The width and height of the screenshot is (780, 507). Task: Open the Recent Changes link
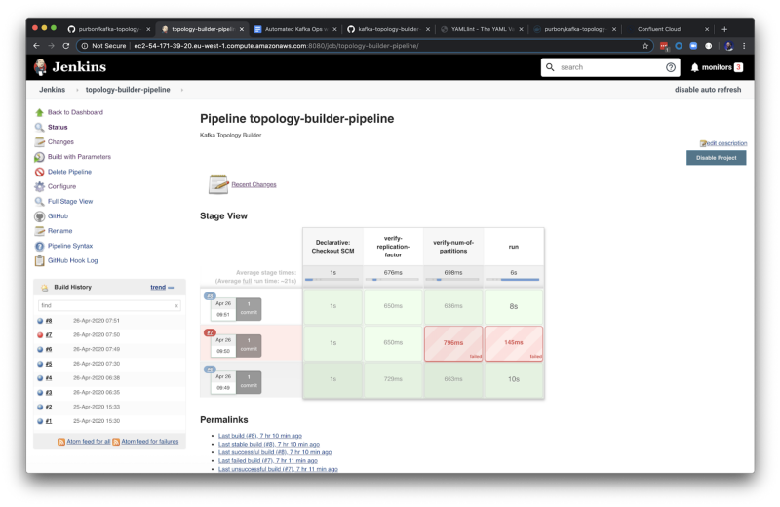coord(253,184)
